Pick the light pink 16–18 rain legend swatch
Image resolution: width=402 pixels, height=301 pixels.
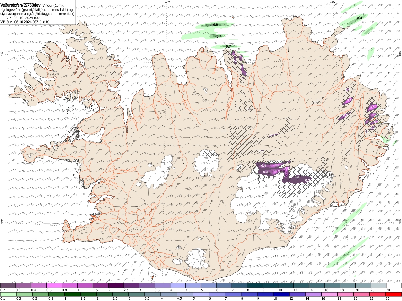point(329,294)
